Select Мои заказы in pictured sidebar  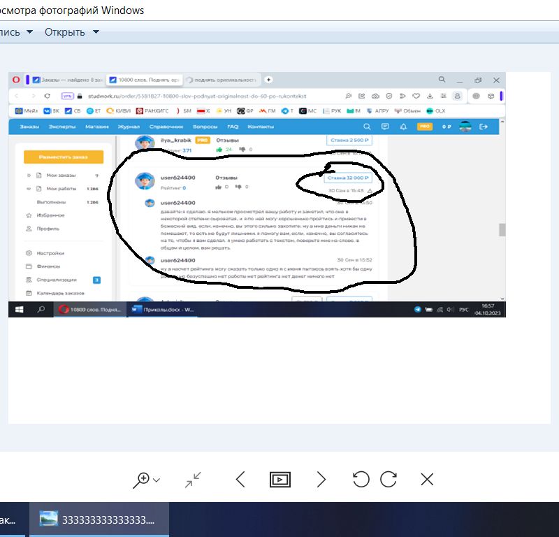tap(61, 175)
